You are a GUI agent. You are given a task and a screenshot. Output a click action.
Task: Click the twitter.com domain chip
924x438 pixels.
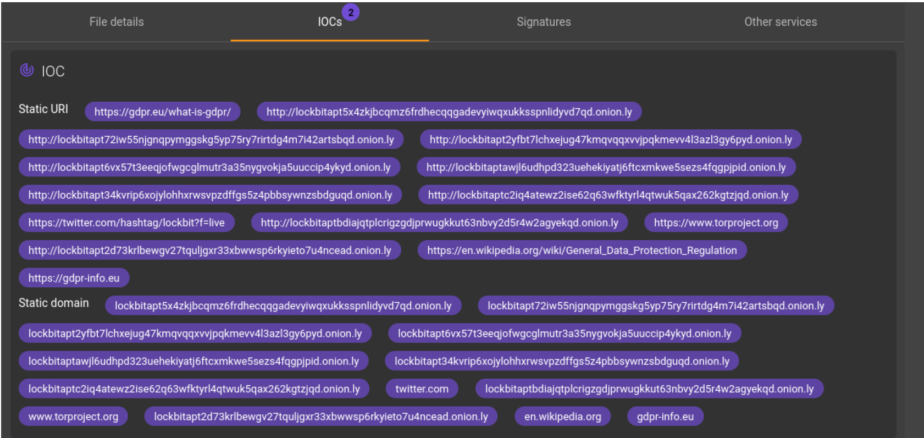point(422,389)
